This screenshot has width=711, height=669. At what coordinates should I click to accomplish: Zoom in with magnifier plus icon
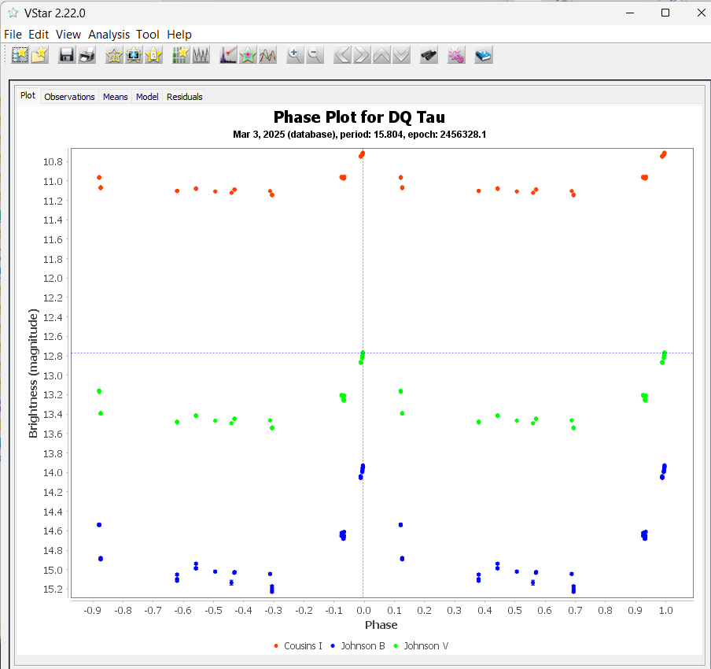tap(295, 55)
